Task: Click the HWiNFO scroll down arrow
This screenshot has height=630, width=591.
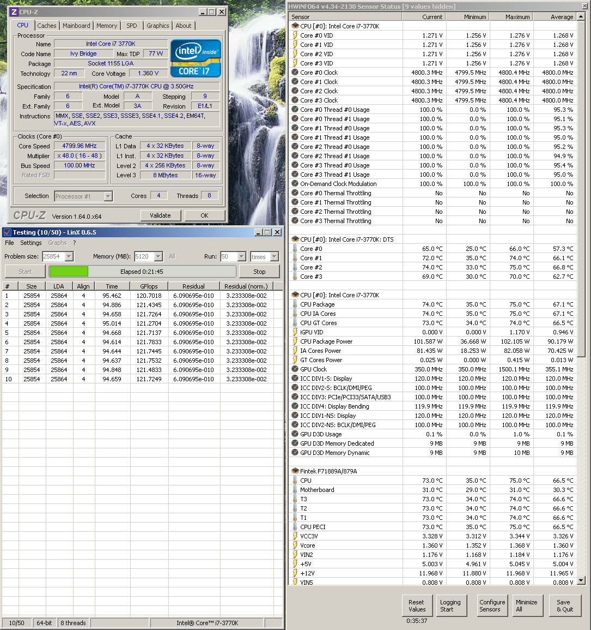Action: tap(581, 580)
